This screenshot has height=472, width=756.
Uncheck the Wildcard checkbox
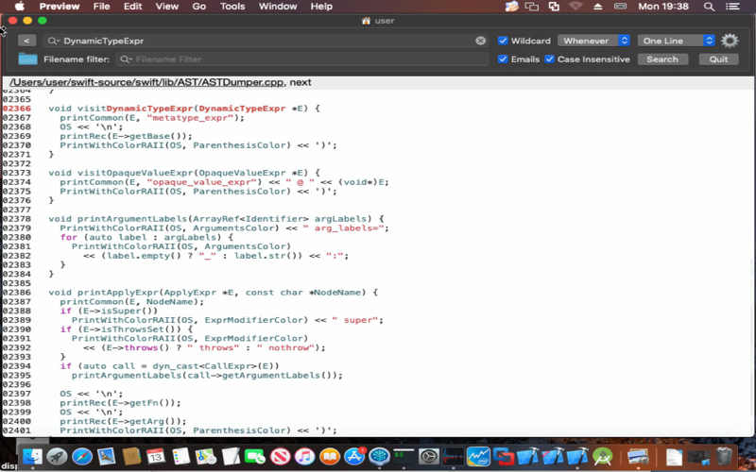point(503,41)
